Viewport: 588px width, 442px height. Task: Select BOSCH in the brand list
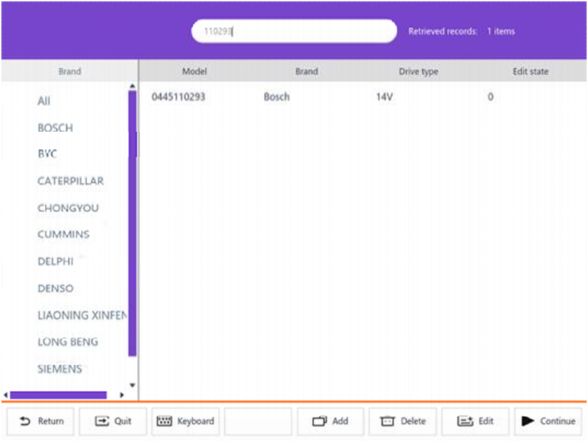pyautogui.click(x=55, y=128)
